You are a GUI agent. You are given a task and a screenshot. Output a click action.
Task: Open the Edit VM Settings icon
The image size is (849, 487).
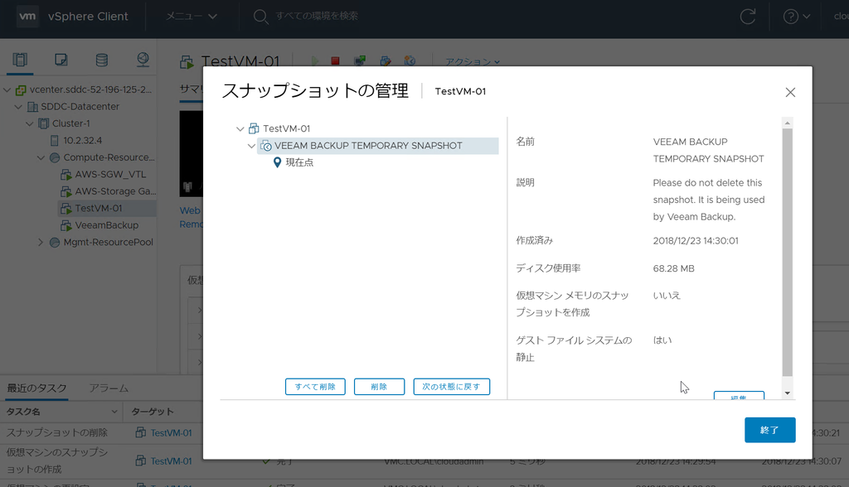386,60
